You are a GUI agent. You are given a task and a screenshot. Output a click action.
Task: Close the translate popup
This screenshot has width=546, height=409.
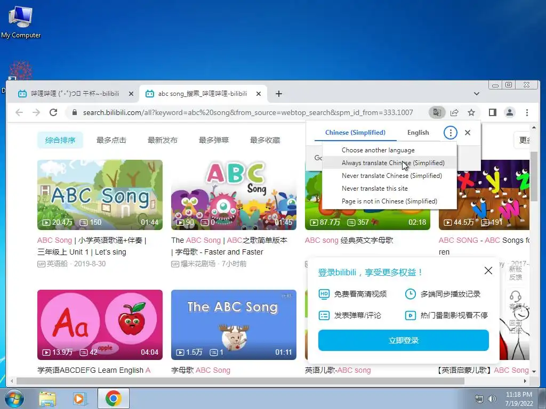coord(468,133)
